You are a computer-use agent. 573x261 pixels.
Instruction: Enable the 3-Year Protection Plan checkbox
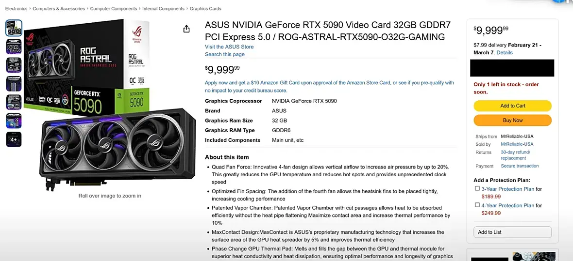pos(477,189)
